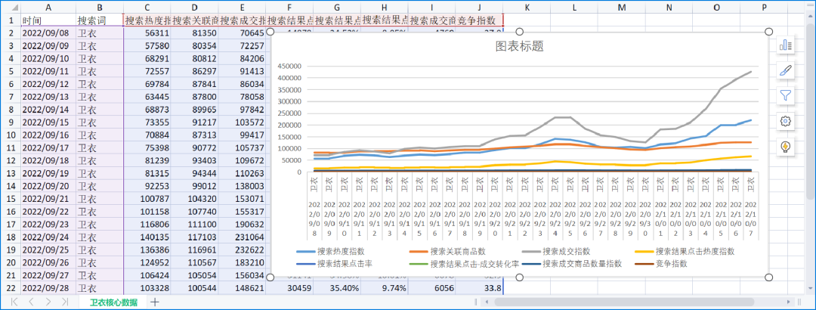Open the chart settings gear button
The height and width of the screenshot is (310, 816).
coord(786,122)
